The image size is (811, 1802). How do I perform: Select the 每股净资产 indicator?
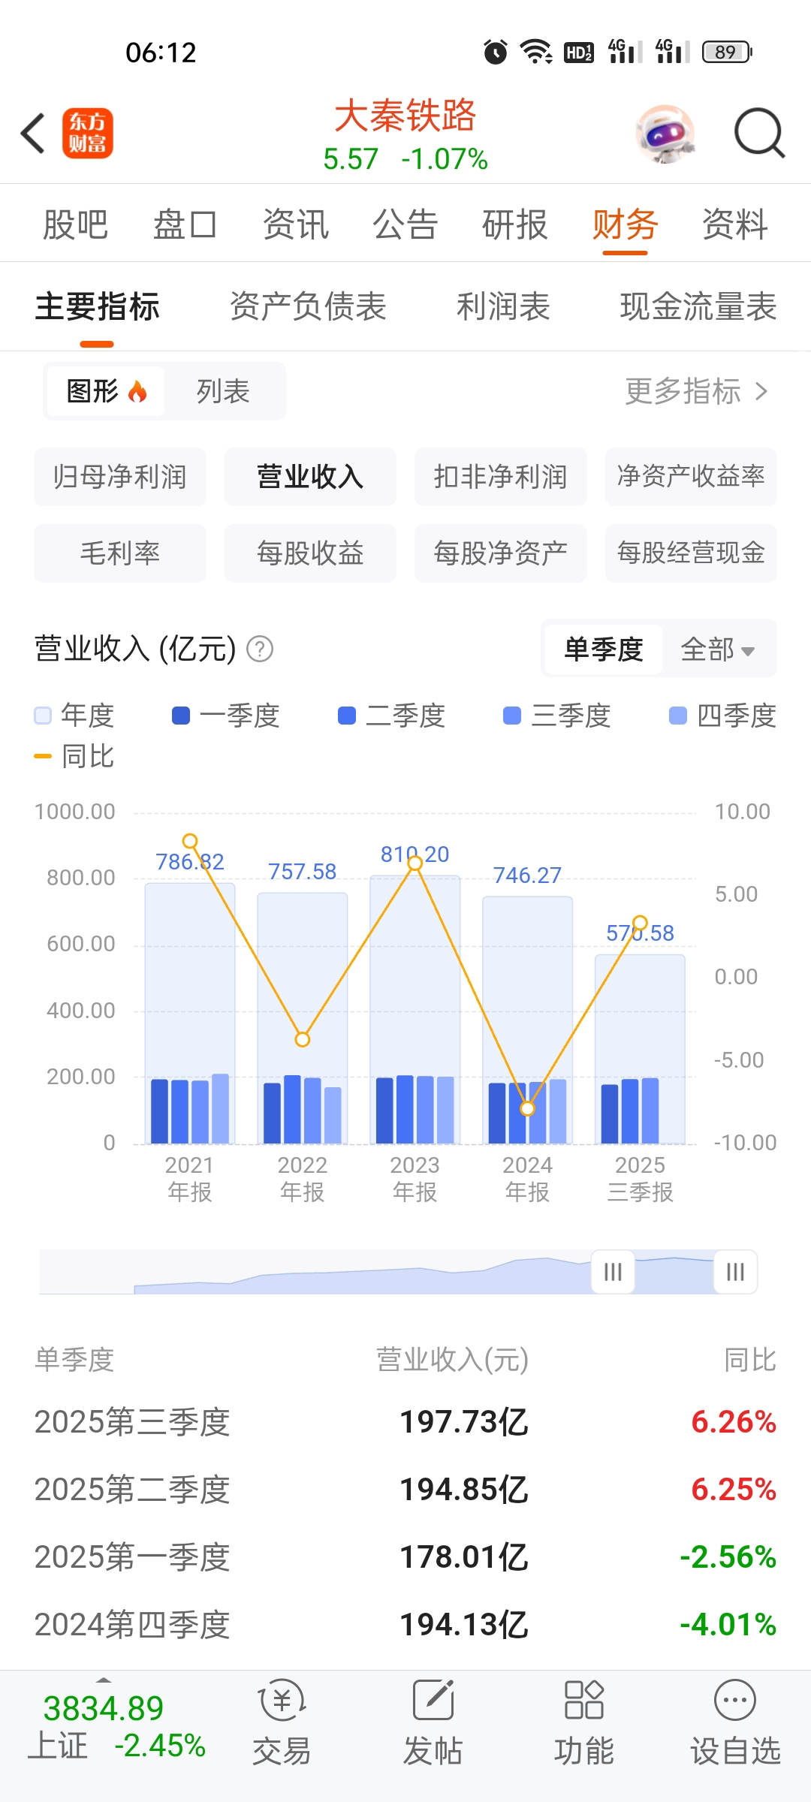point(501,553)
